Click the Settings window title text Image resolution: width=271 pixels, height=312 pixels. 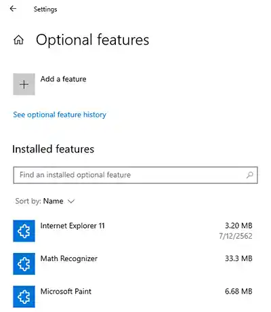(45, 9)
